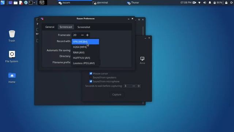Viewport: 234px width, 132px height.
Task: Increase the Framerate with plus button
Action: 87,35
